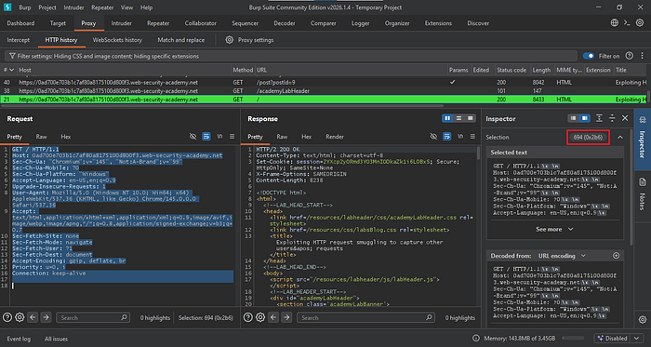Switch to the Intruder tool tab
This screenshot has width=651, height=347.
[121, 23]
